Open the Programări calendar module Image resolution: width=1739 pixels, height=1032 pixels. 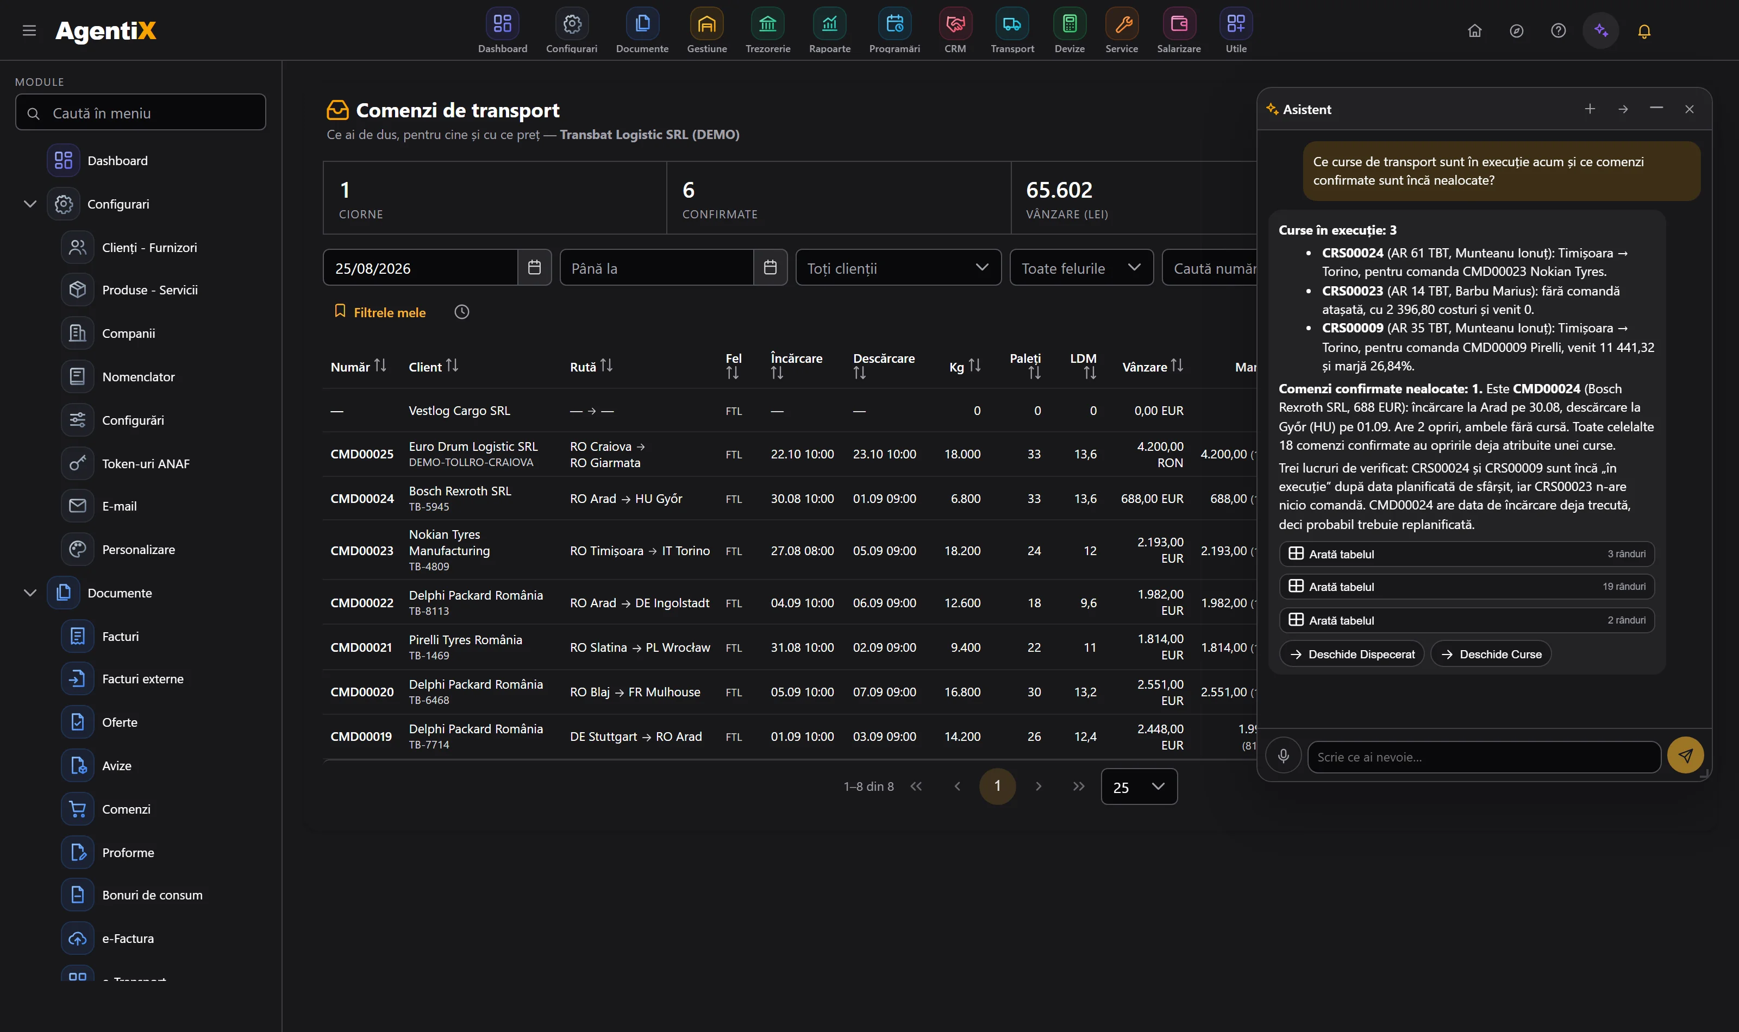pyautogui.click(x=894, y=30)
